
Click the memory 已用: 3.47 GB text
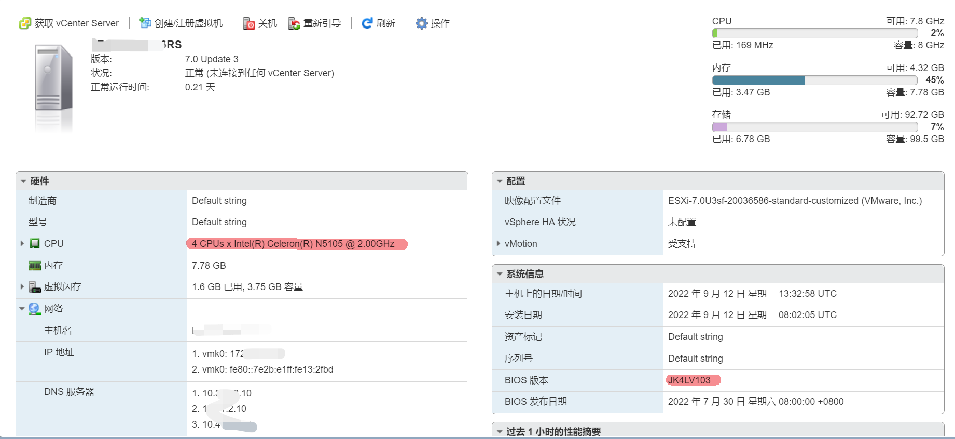(741, 92)
